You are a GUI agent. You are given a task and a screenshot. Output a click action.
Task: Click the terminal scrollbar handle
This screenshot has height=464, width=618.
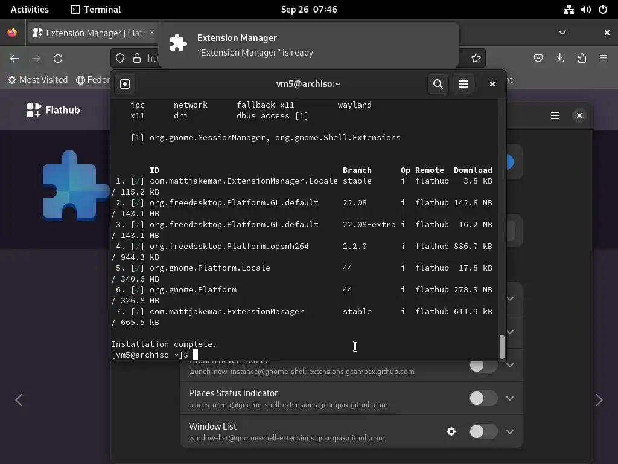pyautogui.click(x=502, y=347)
